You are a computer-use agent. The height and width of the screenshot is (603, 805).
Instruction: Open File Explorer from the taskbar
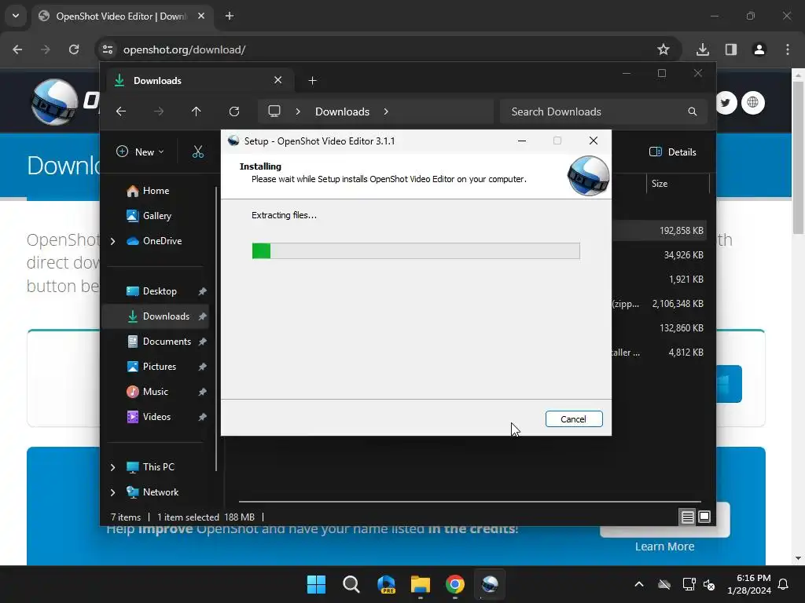click(x=421, y=584)
